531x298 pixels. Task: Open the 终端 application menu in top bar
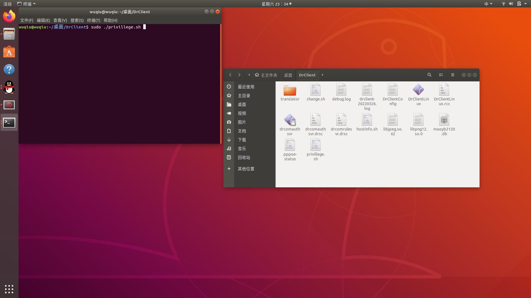(26, 4)
